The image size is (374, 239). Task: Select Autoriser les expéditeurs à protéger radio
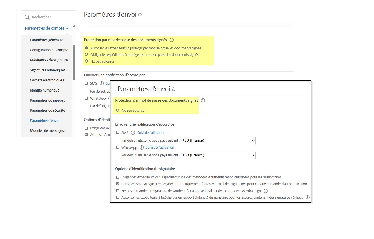tap(86, 48)
